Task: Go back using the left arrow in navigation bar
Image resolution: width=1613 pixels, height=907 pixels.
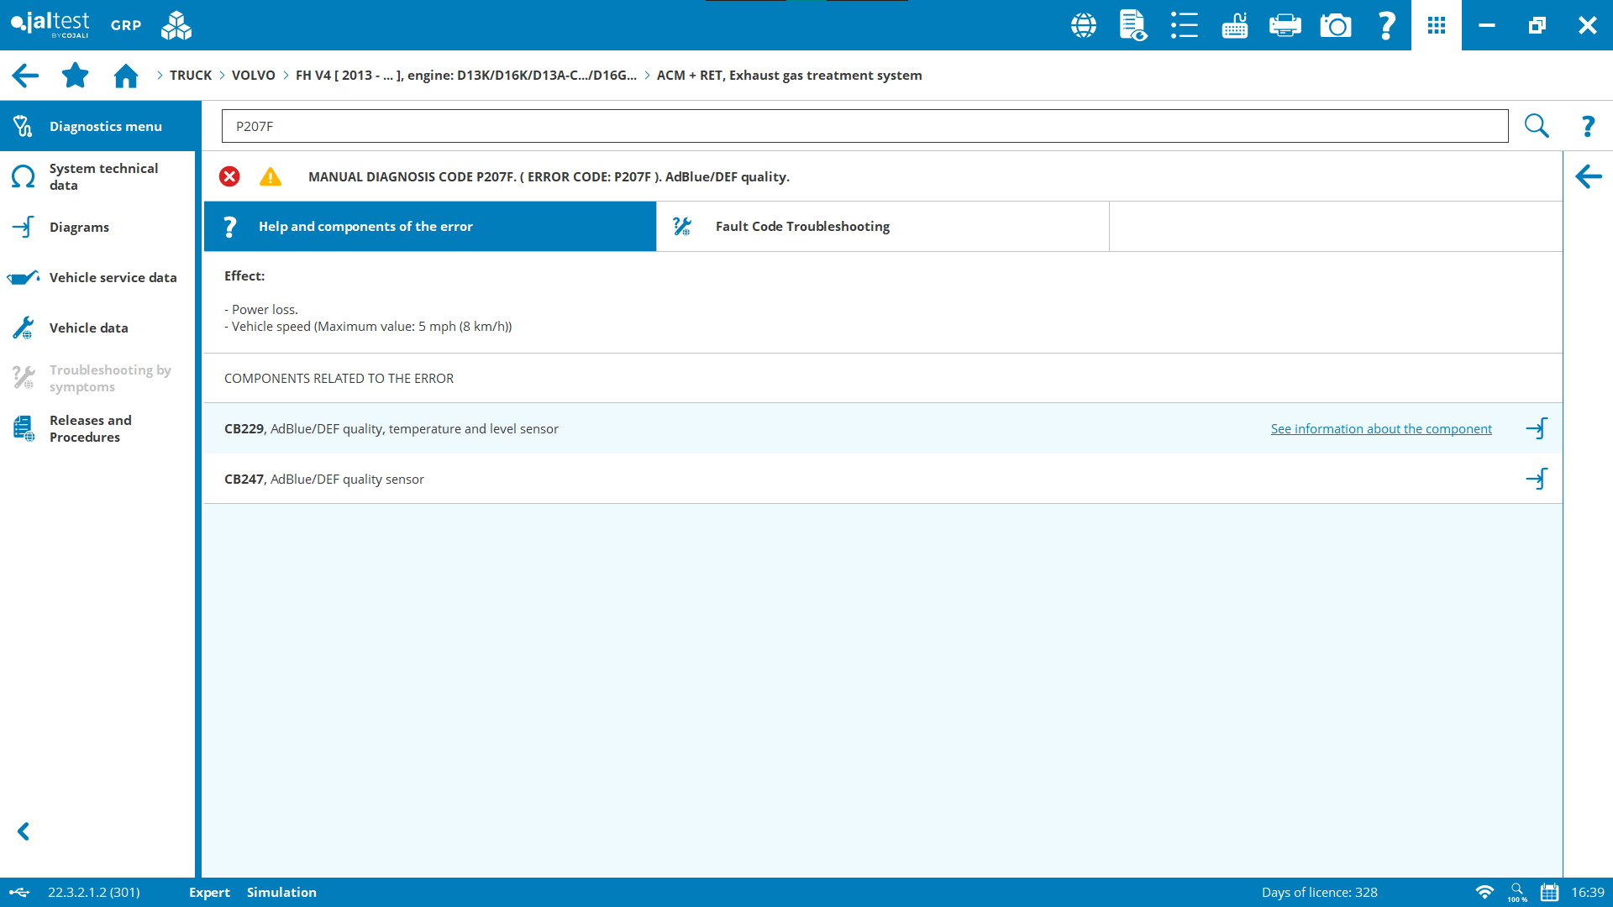Action: pyautogui.click(x=25, y=76)
